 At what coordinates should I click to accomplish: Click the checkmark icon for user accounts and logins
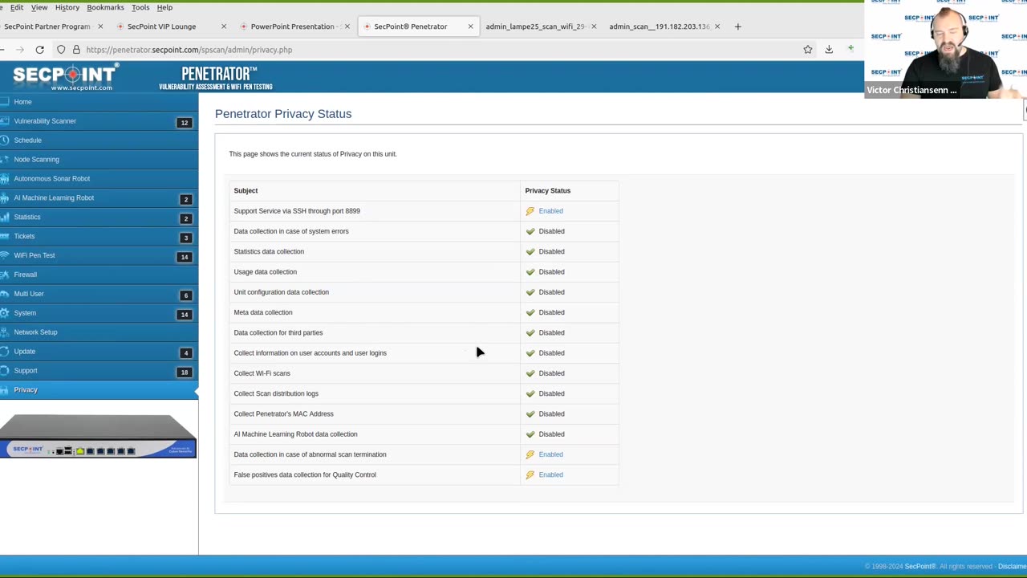(530, 353)
